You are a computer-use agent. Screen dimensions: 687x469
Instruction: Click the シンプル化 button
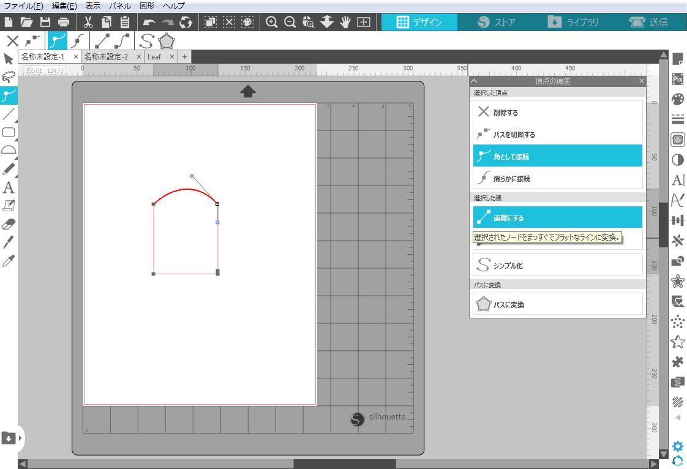[x=557, y=266]
